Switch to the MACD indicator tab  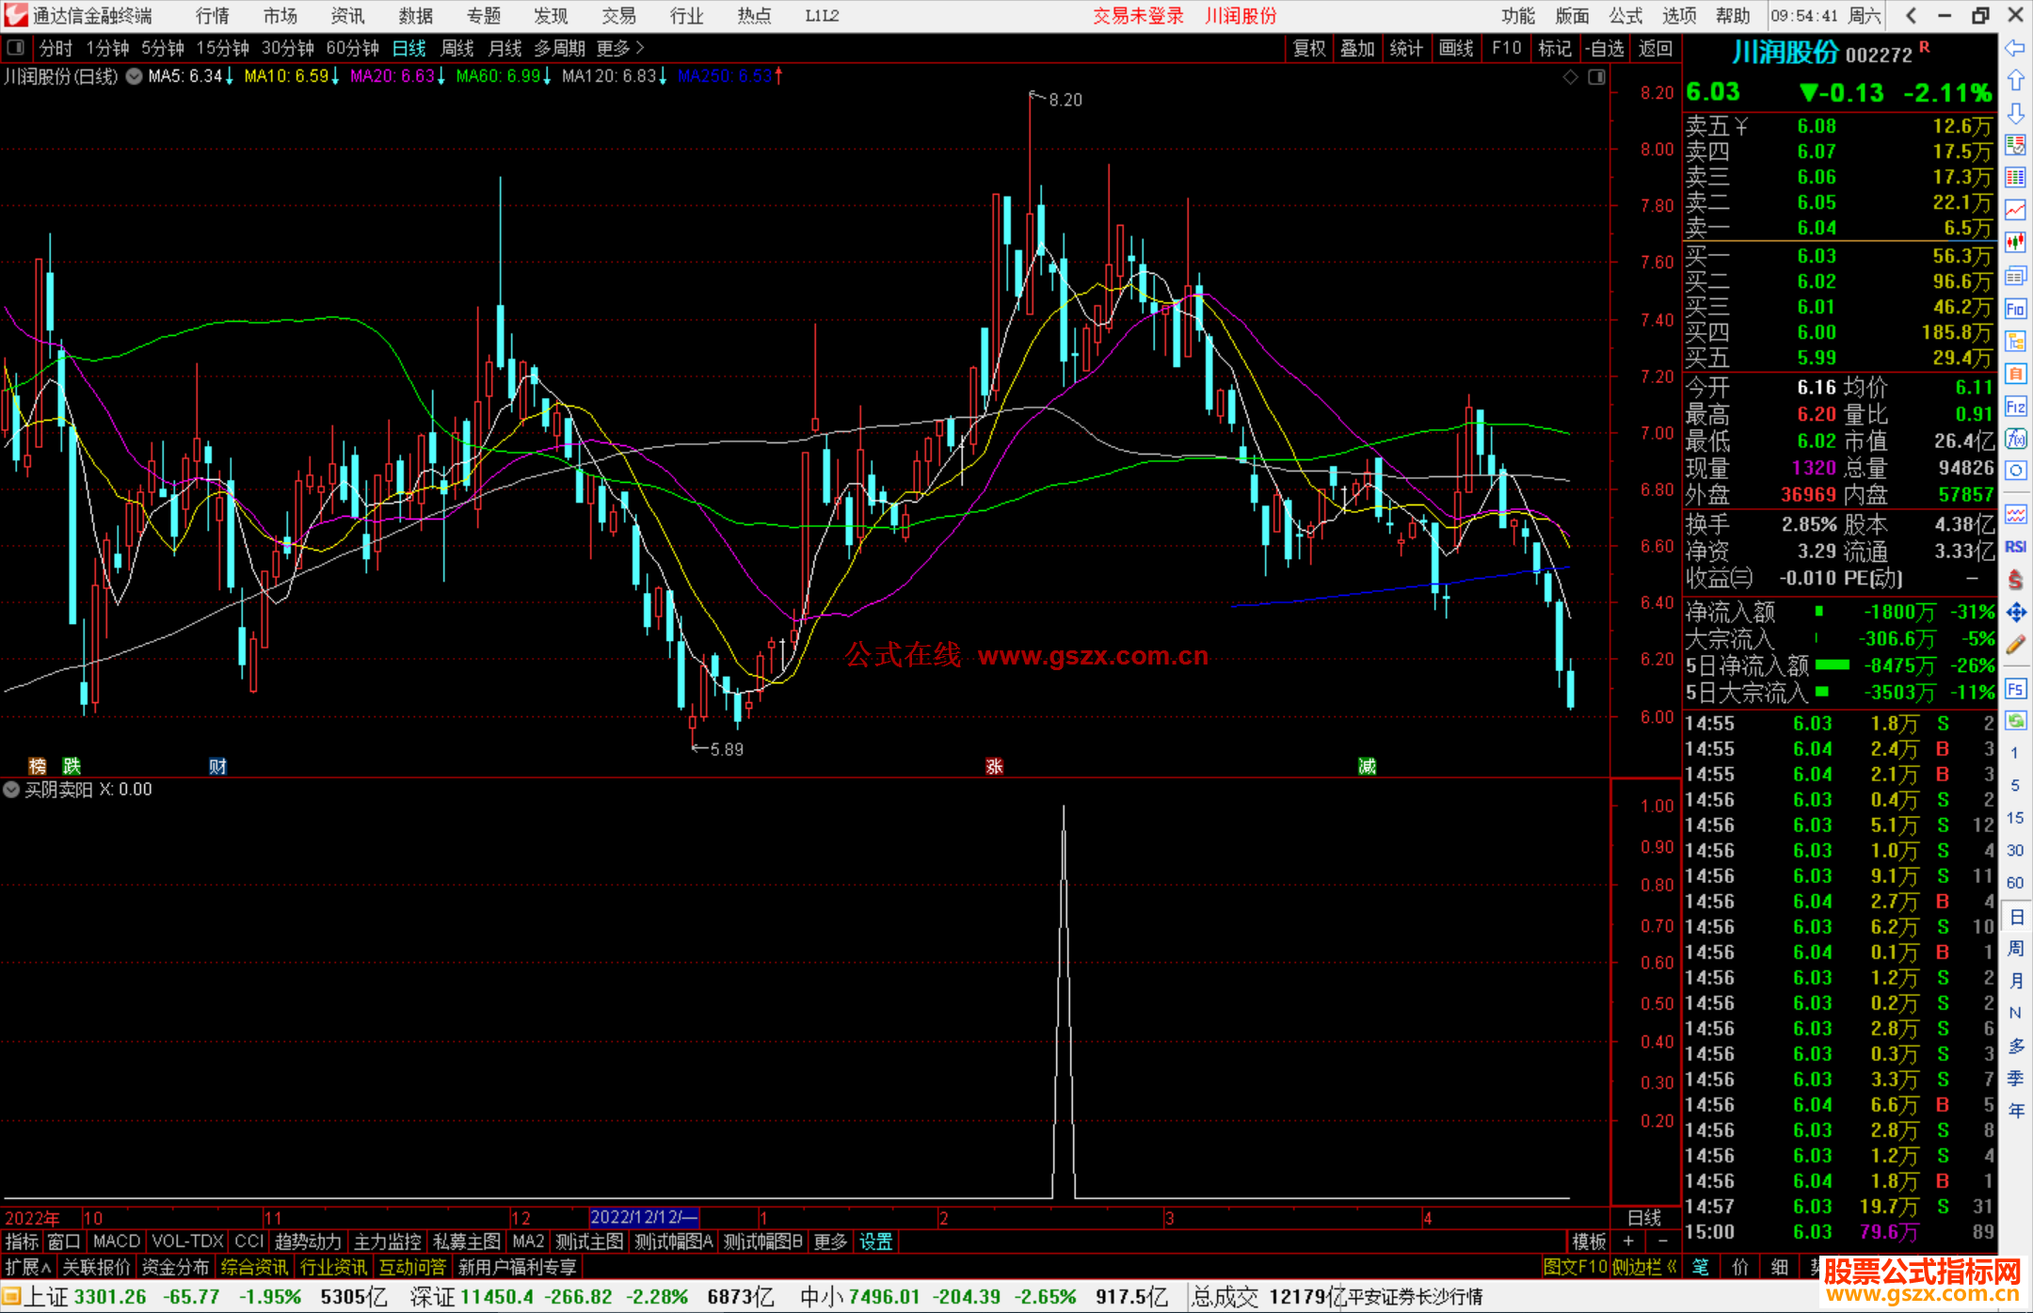pyautogui.click(x=117, y=1241)
